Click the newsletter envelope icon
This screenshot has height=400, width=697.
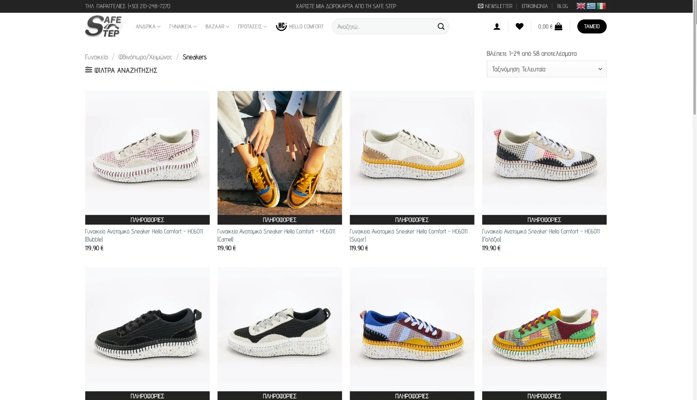[480, 6]
